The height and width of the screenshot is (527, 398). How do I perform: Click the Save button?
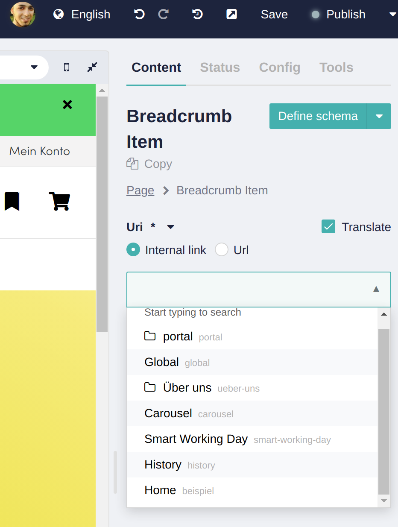[274, 14]
